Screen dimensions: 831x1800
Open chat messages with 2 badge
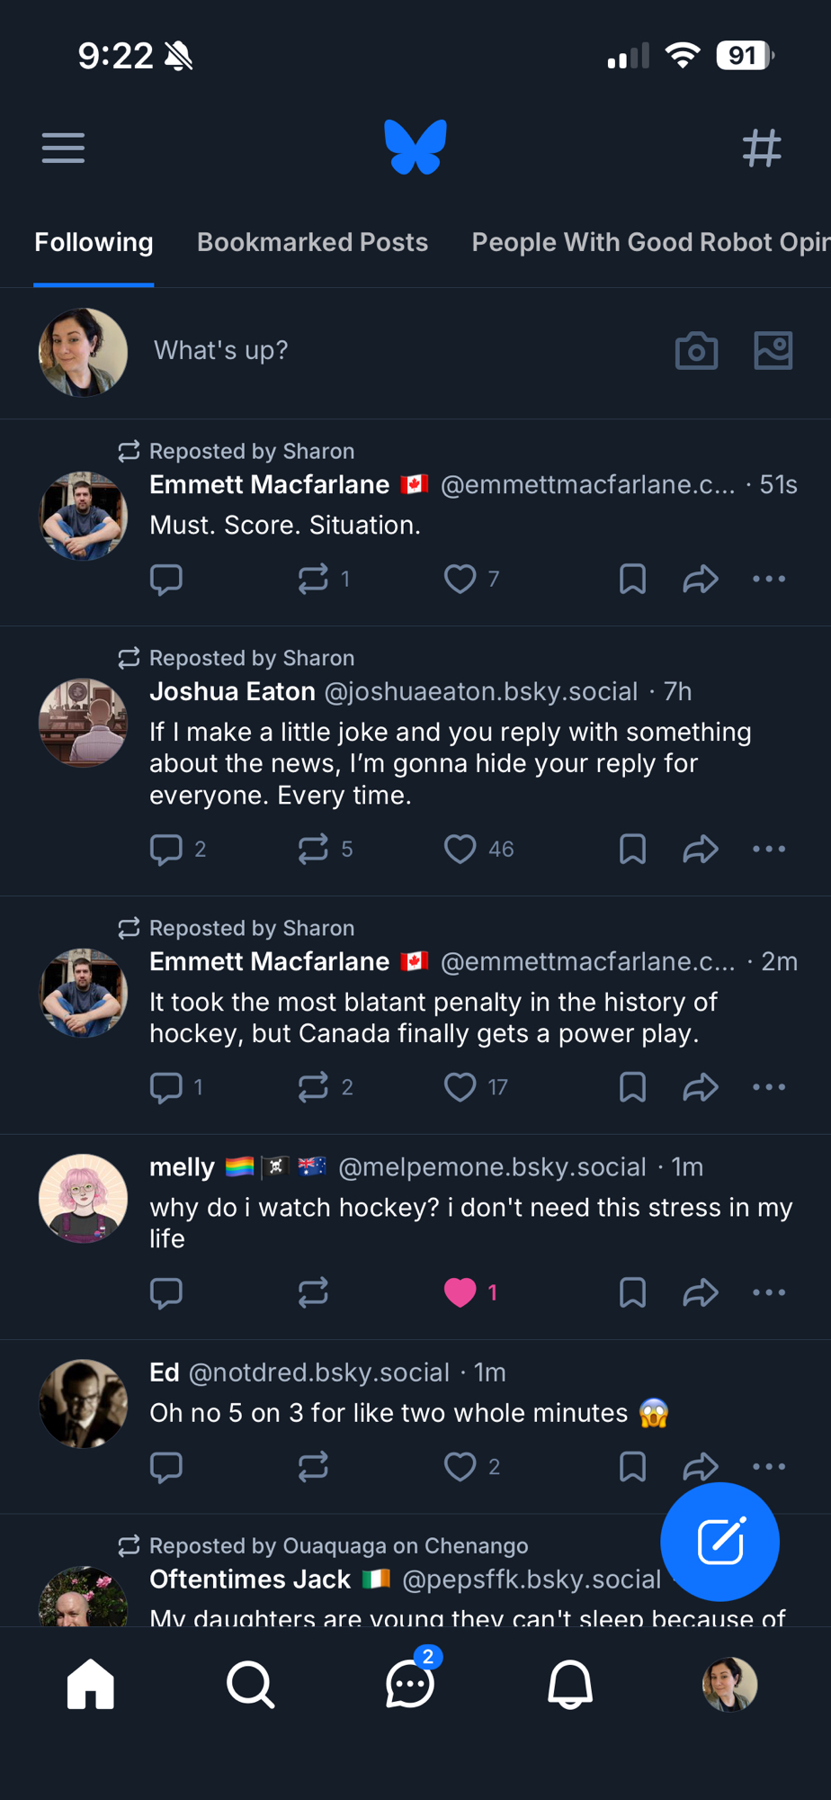point(410,1684)
